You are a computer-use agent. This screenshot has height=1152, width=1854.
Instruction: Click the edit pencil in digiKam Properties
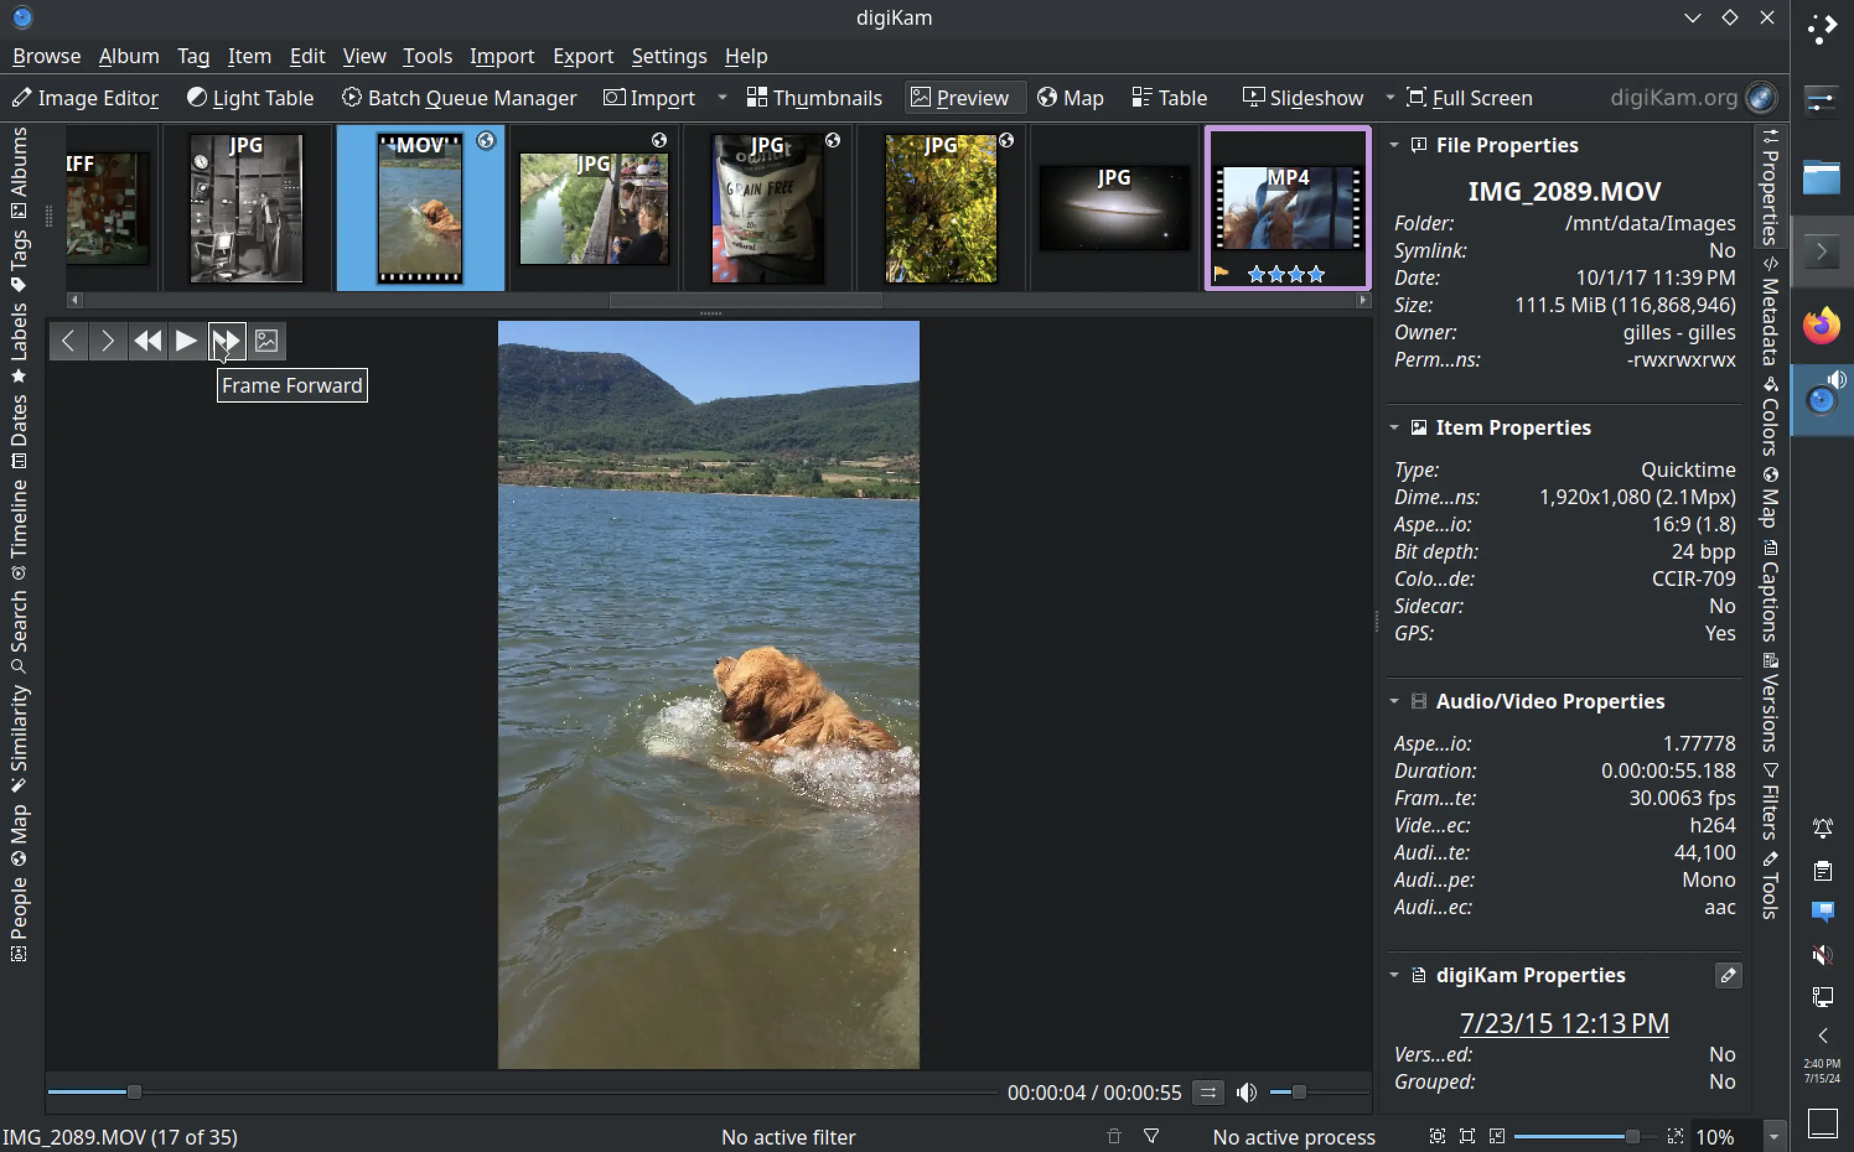[x=1728, y=975]
